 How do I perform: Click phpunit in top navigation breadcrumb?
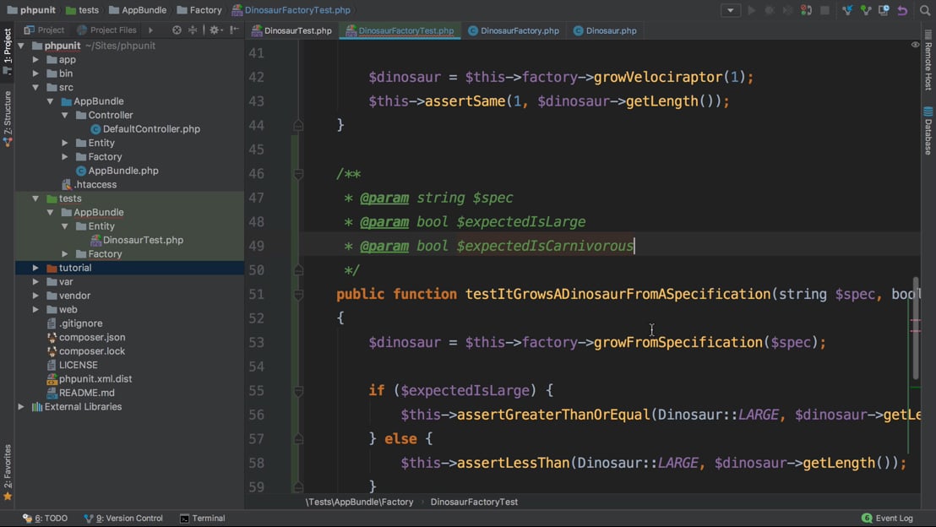(31, 10)
